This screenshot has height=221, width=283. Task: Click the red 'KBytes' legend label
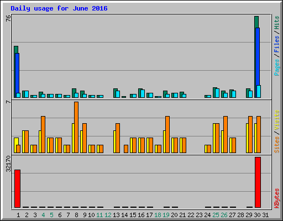(x=276, y=198)
